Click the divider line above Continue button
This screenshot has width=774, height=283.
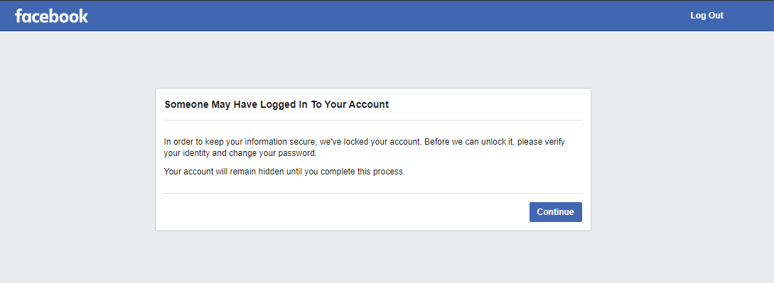click(x=372, y=194)
